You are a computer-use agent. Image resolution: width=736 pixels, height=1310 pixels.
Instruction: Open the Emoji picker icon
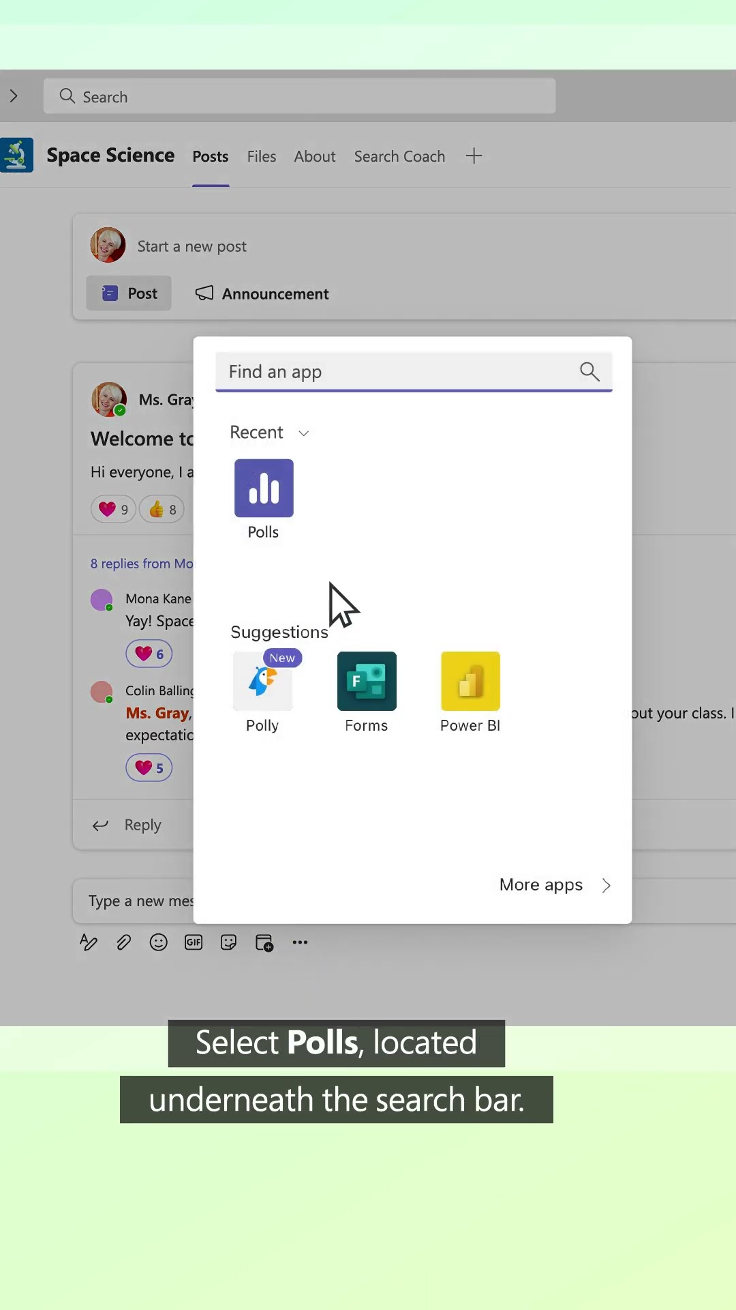[x=159, y=942]
